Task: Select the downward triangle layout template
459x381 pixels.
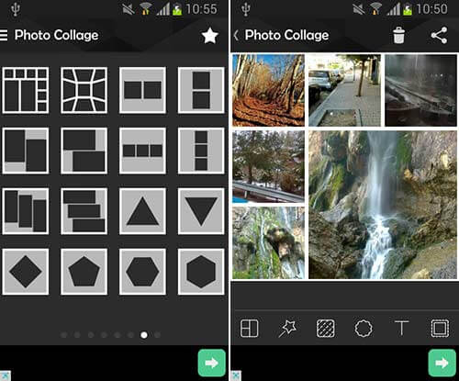Action: click(x=201, y=211)
